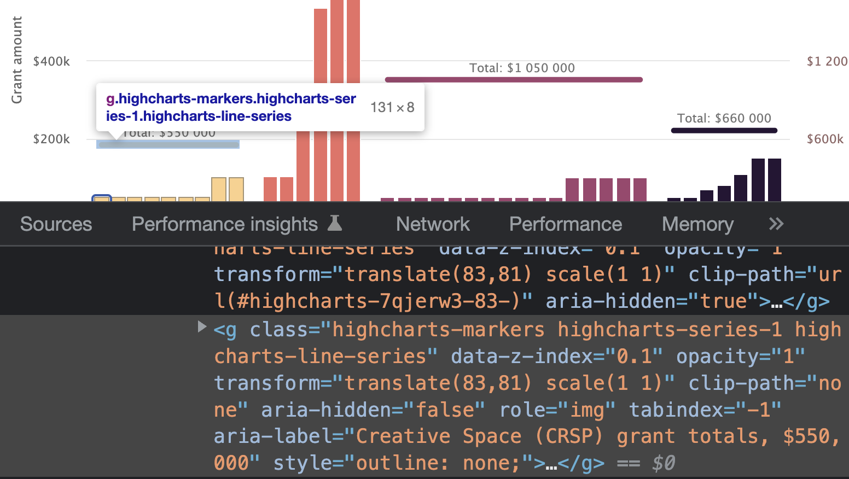Viewport: 849px width, 479px height.
Task: Click the Total $1 050 000 line marker
Action: (x=514, y=80)
